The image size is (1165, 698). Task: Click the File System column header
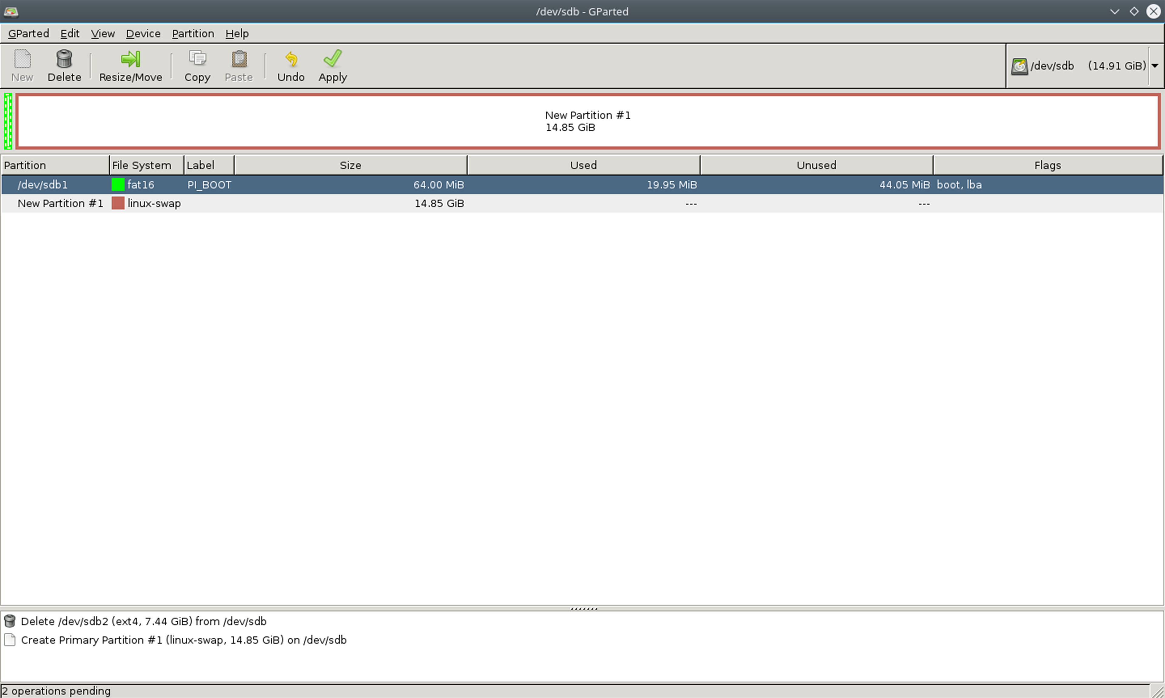point(146,165)
